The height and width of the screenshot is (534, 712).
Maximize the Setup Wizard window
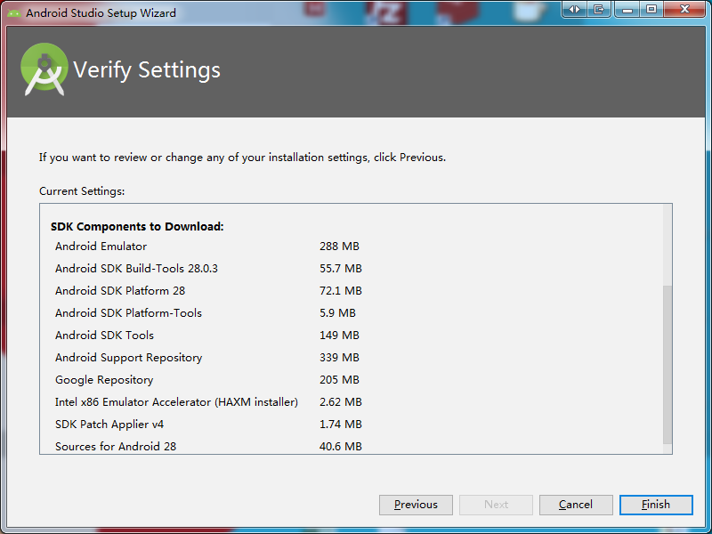coord(651,9)
